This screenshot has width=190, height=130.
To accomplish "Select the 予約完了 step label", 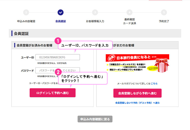I will pyautogui.click(x=164, y=21).
